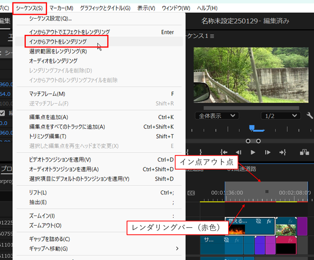
Task: Choose 編集点を追加(A) menu item
Action: click(x=99, y=117)
